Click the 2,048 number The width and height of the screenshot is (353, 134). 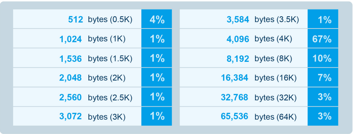(71, 78)
